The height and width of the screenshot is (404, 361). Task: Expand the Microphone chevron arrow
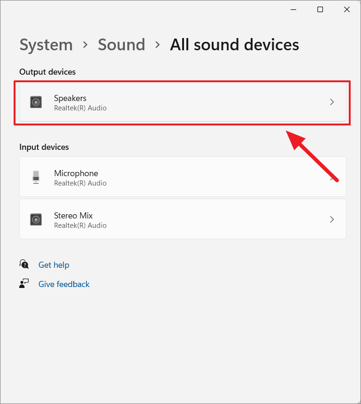tap(332, 177)
